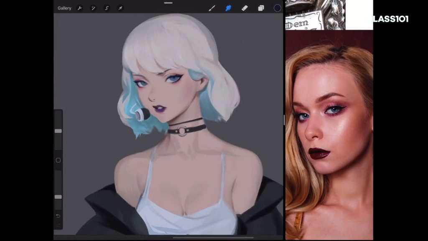Activate the Transform arrow tool
This screenshot has width=428, height=241.
click(x=120, y=8)
